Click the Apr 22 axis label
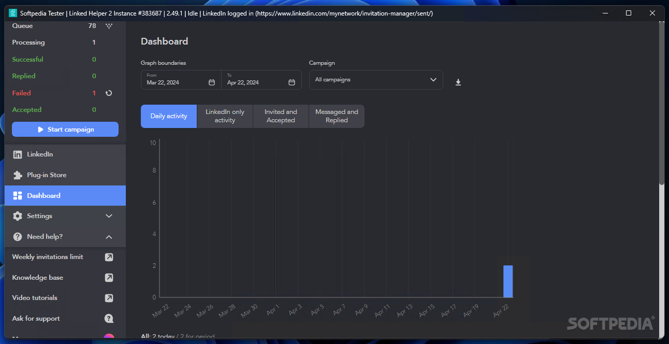 [x=502, y=311]
